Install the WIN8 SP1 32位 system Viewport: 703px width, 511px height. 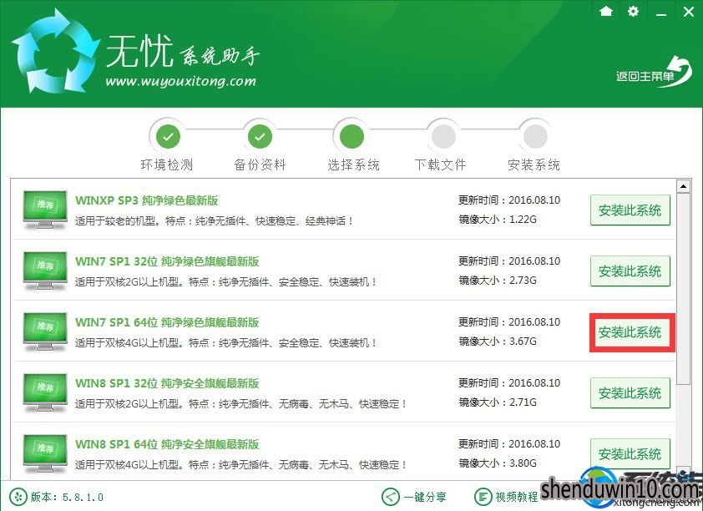[630, 393]
